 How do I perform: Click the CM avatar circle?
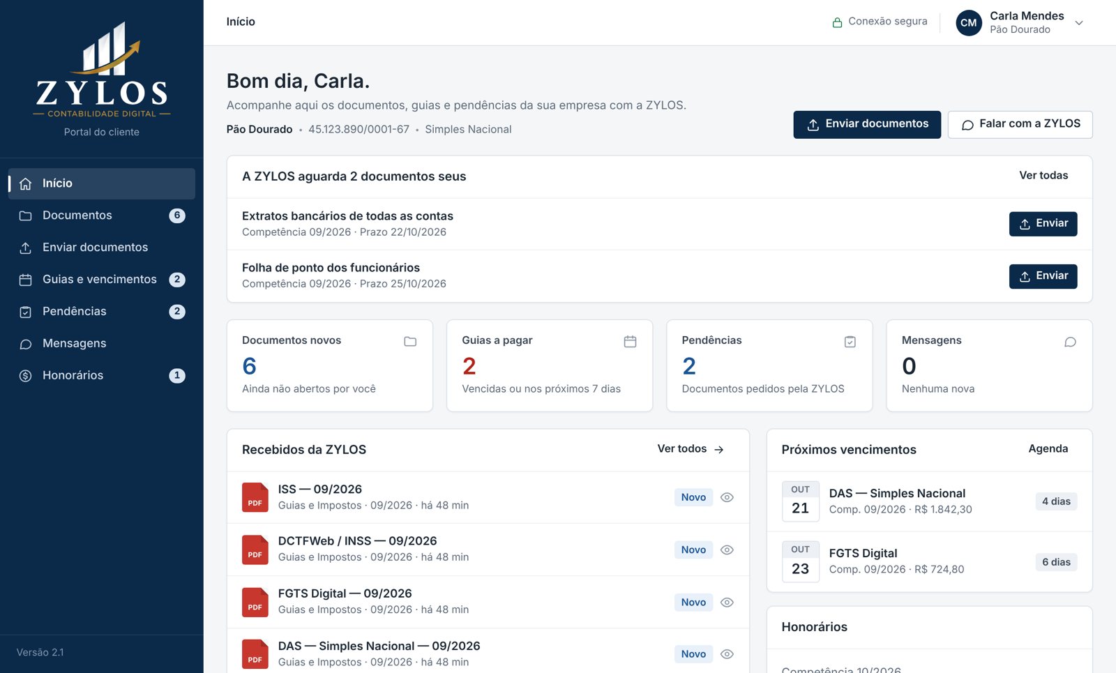click(x=969, y=22)
